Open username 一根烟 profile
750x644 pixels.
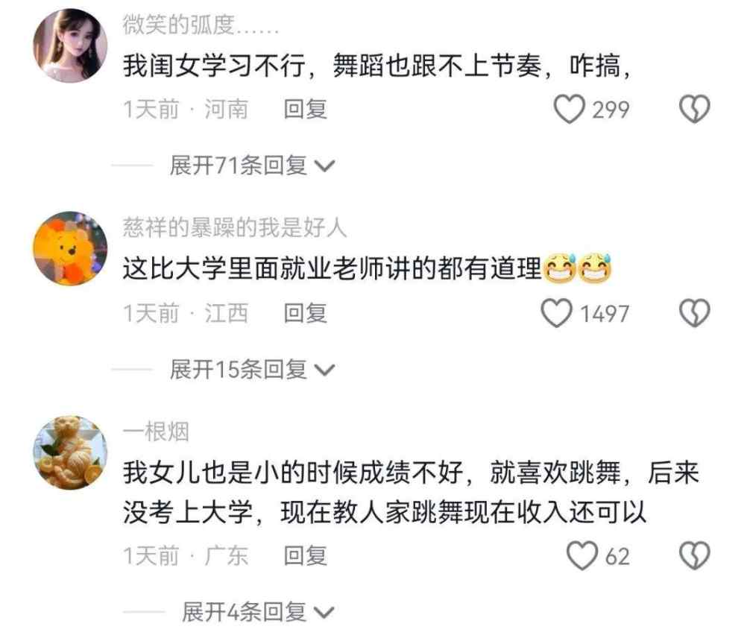[156, 432]
